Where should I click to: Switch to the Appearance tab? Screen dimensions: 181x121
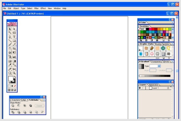[153, 85]
